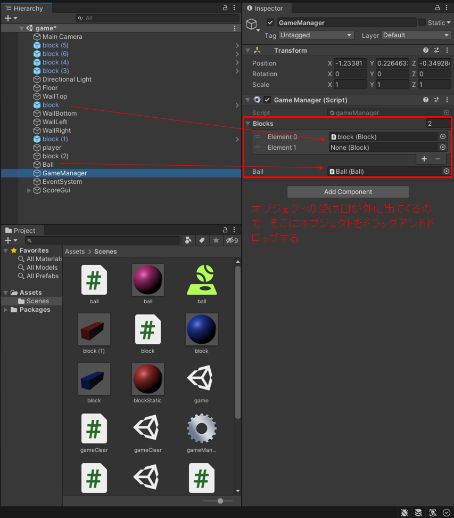Screen dimensions: 454x518
Task: Click the Transform component help icon
Action: coord(426,50)
